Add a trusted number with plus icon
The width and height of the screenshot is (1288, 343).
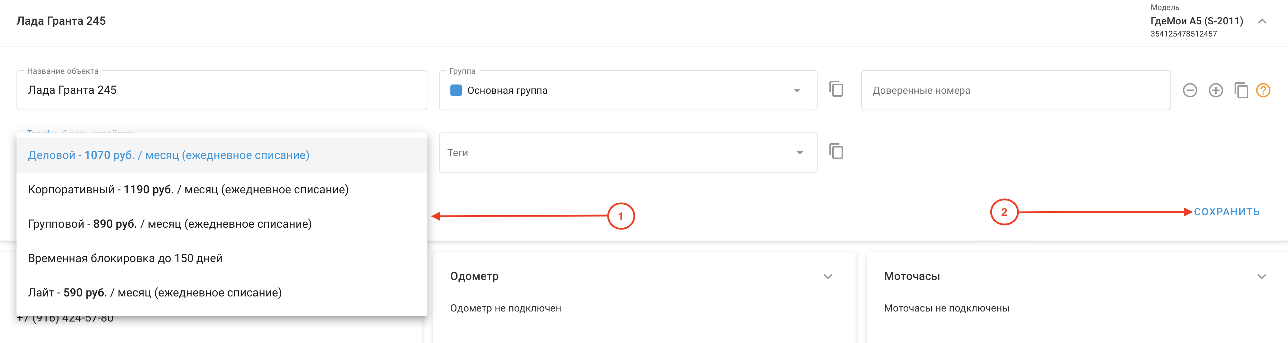(x=1216, y=90)
